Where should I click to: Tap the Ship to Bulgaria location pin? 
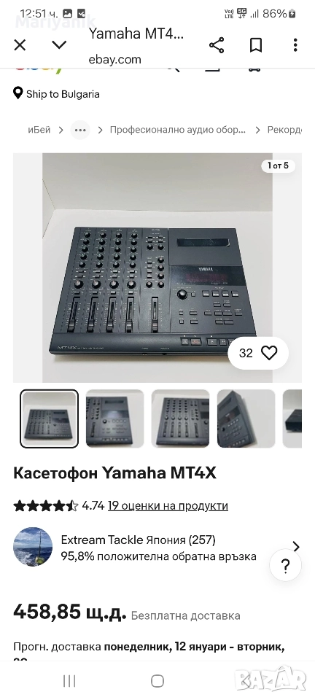coord(17,94)
